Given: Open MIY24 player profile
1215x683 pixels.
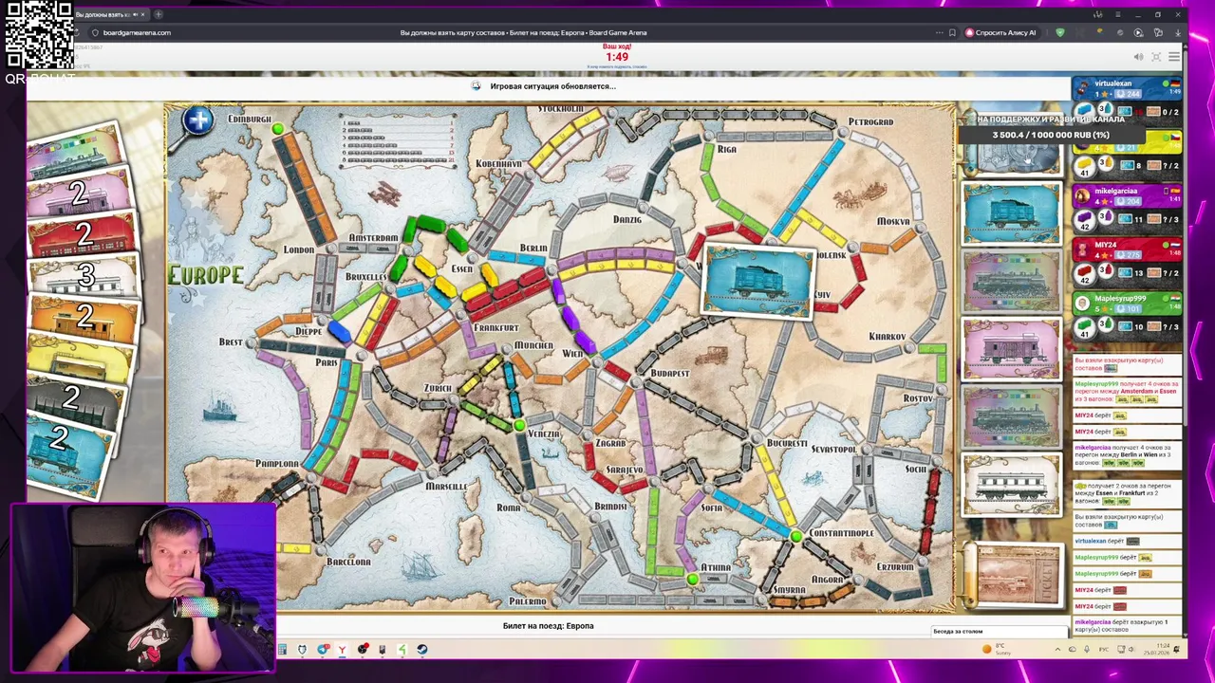Looking at the screenshot, I should [1105, 245].
